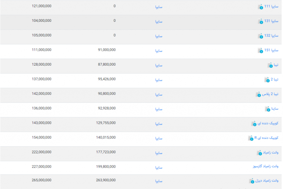Image resolution: width=283 pixels, height=189 pixels.
Task: Select the value 263,900,000
Action: pos(106,180)
